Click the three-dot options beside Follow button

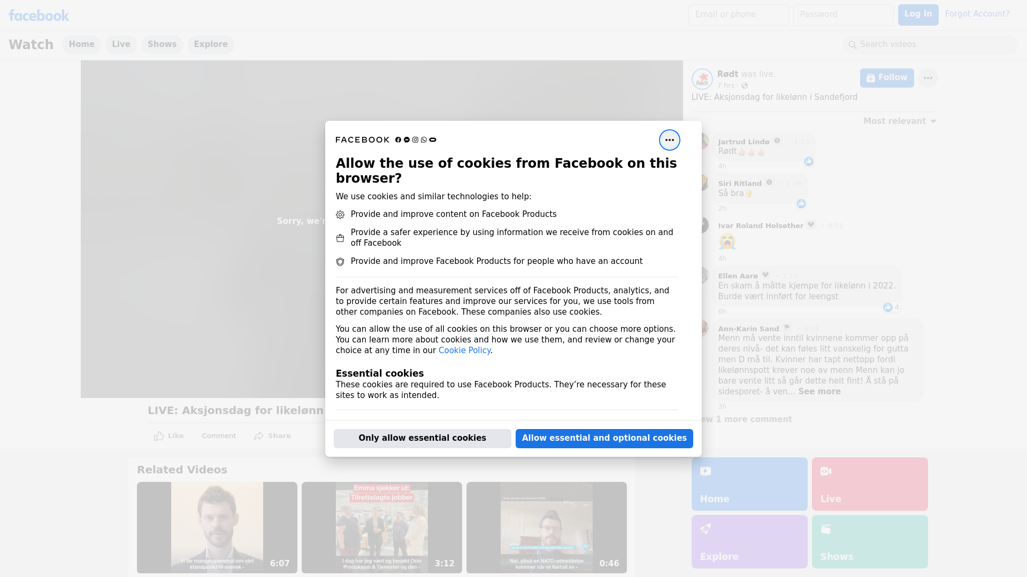pyautogui.click(x=928, y=78)
